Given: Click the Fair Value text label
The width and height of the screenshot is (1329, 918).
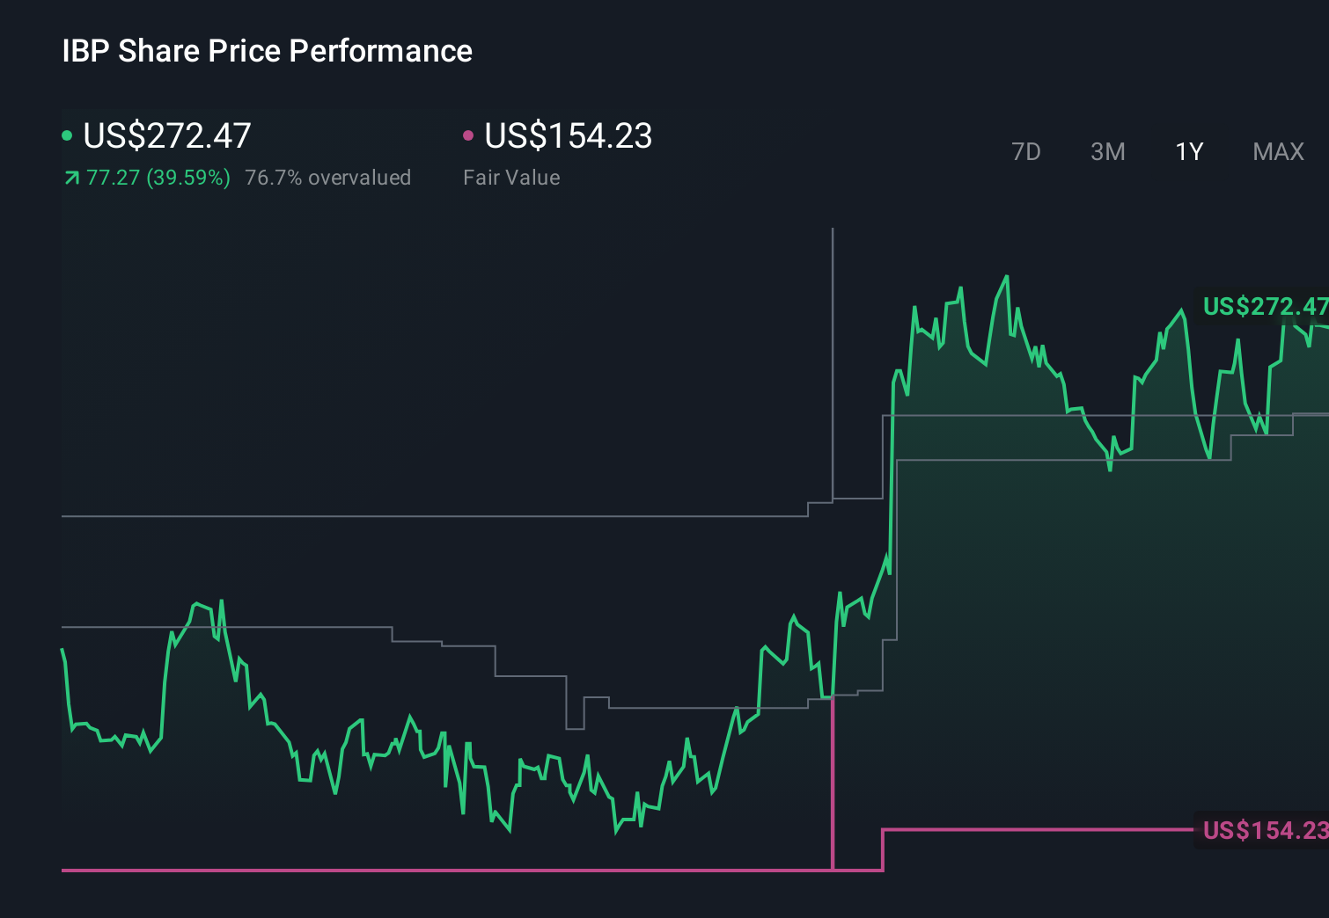Looking at the screenshot, I should coord(511,178).
